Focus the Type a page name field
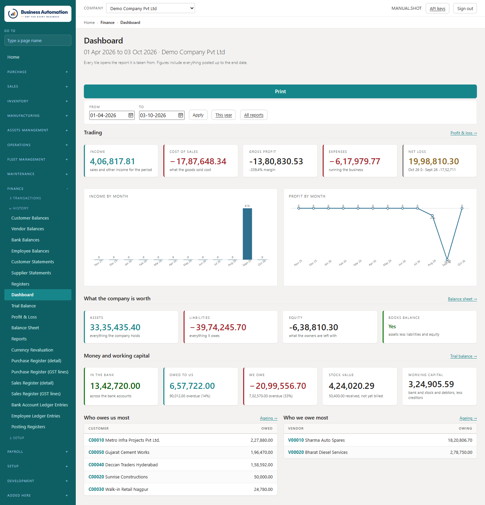 pyautogui.click(x=38, y=40)
